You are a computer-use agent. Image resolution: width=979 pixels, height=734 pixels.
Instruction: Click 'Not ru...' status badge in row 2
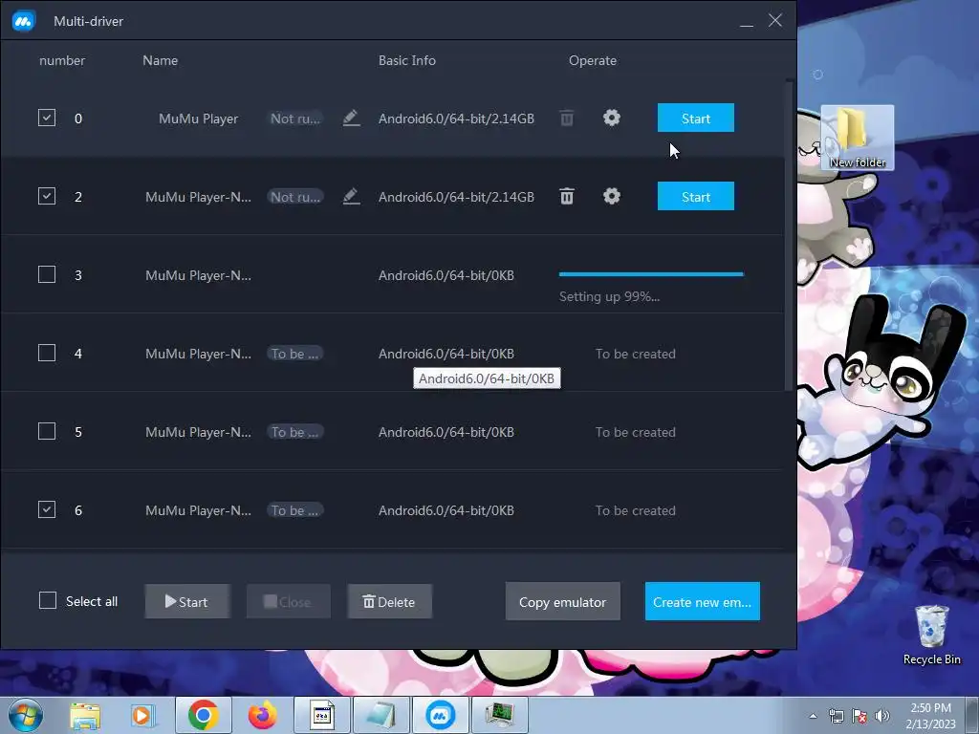(295, 197)
